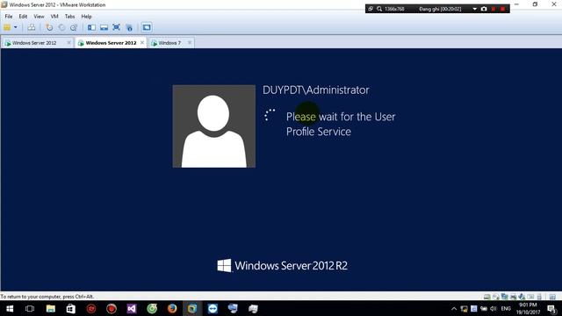Click the recorder magnifier zoom icon

click(x=378, y=9)
